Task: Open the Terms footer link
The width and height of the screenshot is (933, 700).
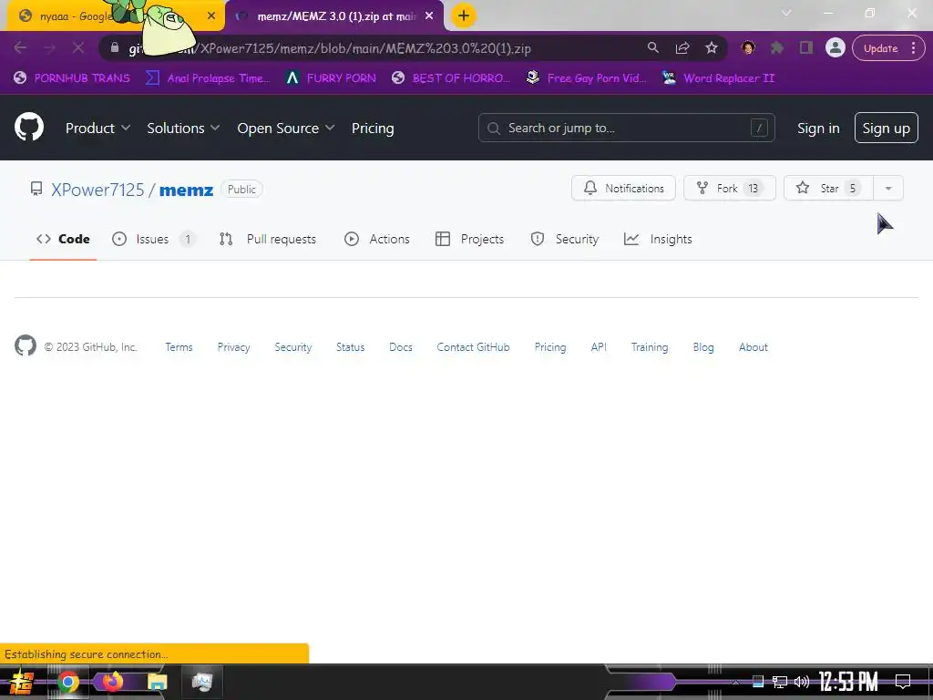Action: tap(179, 347)
